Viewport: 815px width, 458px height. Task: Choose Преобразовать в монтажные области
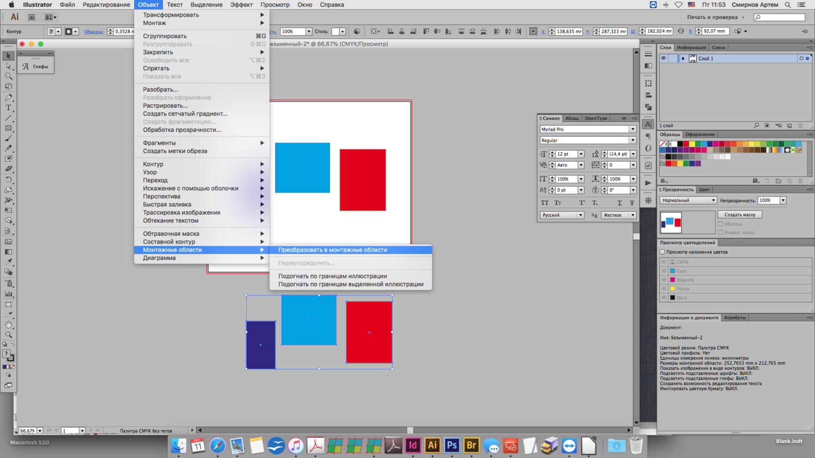333,250
